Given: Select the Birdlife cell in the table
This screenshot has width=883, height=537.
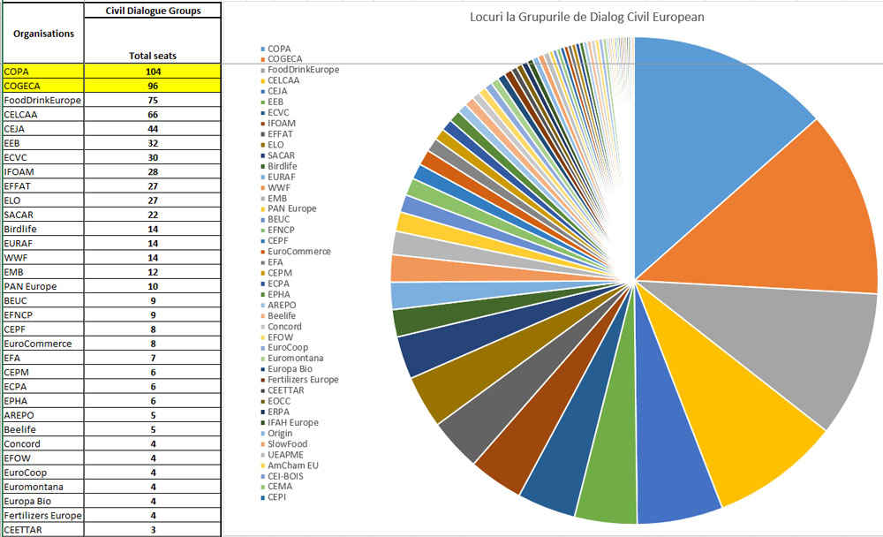Looking at the screenshot, I should click(43, 229).
